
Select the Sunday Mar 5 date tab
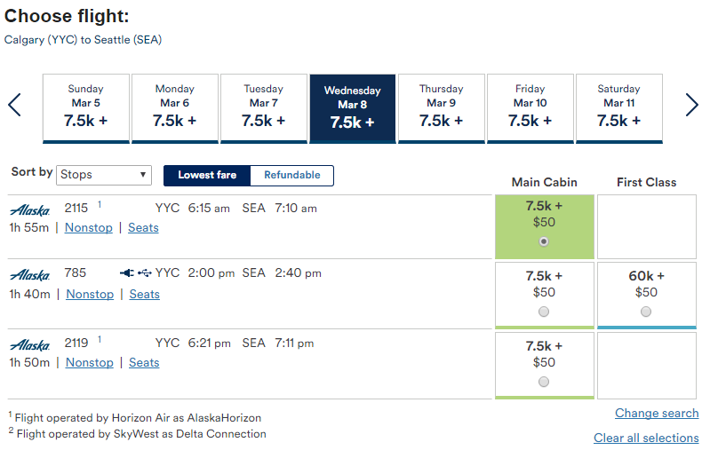(86, 108)
